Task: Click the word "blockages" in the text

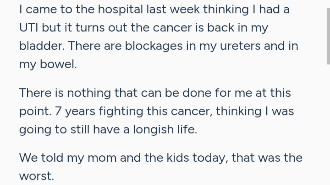Action: point(146,46)
